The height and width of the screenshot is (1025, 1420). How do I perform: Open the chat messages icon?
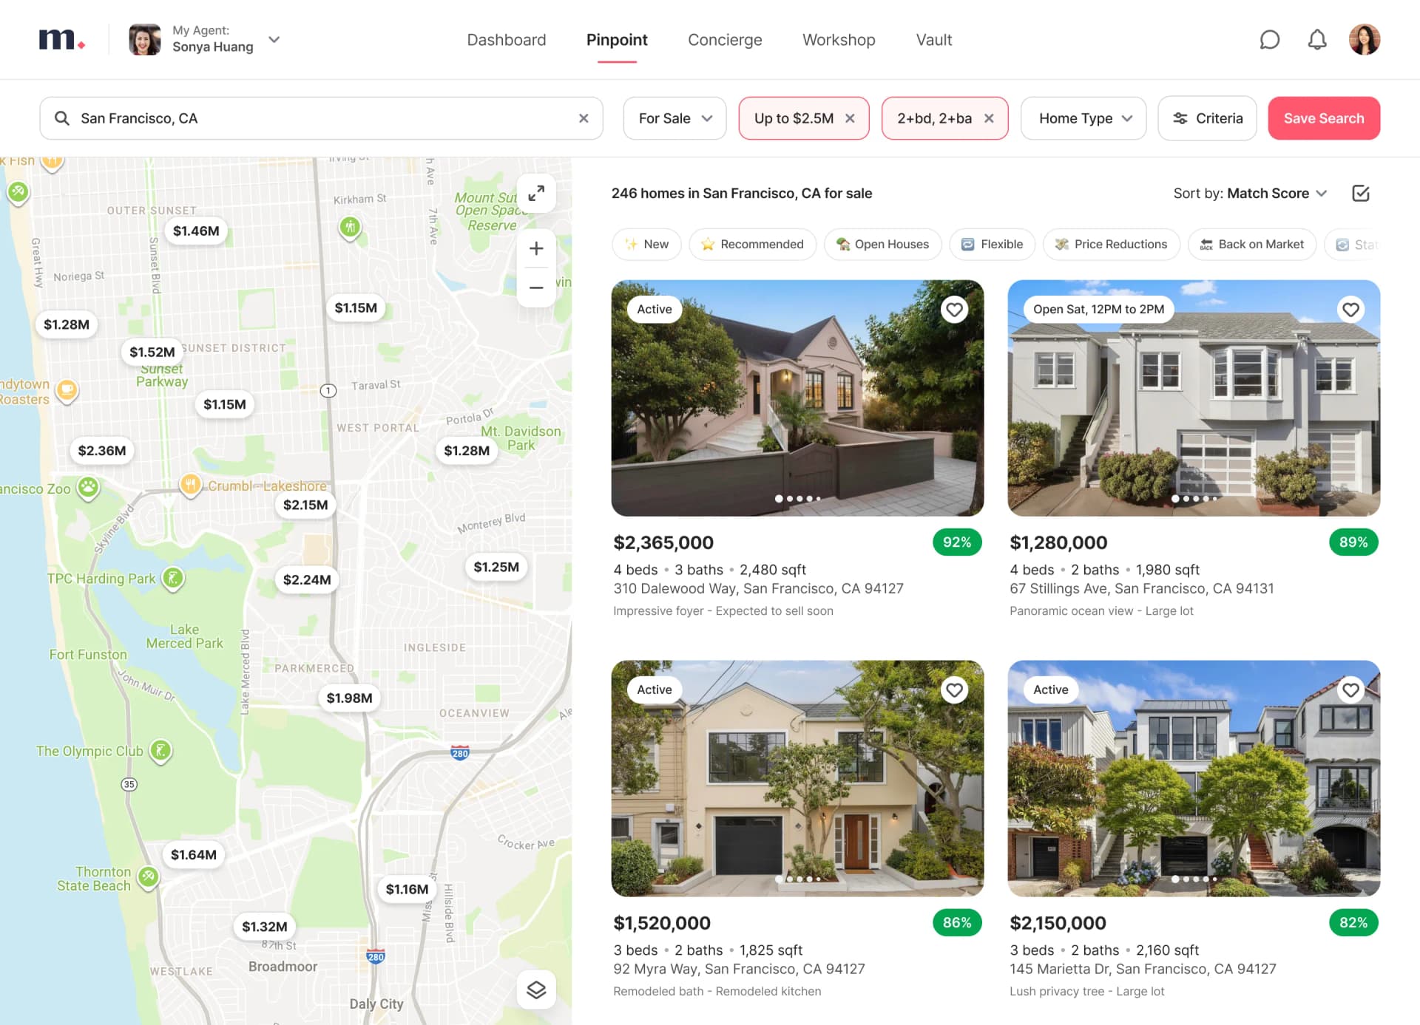click(1270, 40)
